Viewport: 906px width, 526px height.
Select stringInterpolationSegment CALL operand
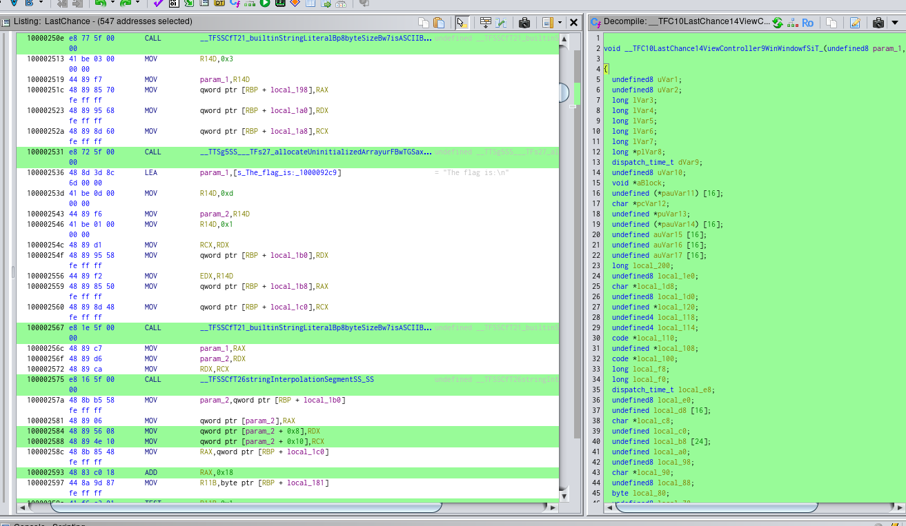[286, 379]
